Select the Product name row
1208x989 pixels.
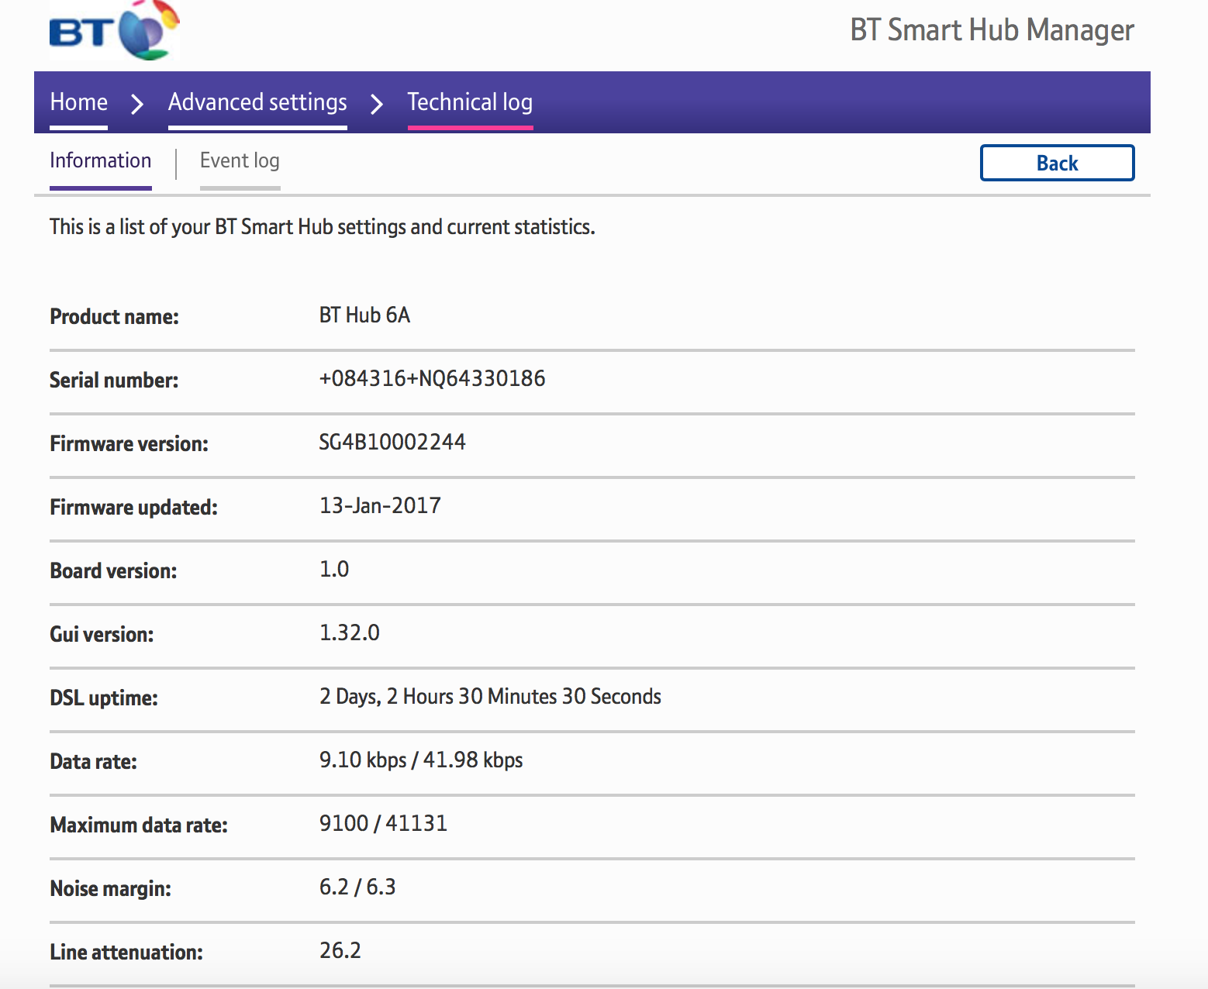click(114, 316)
